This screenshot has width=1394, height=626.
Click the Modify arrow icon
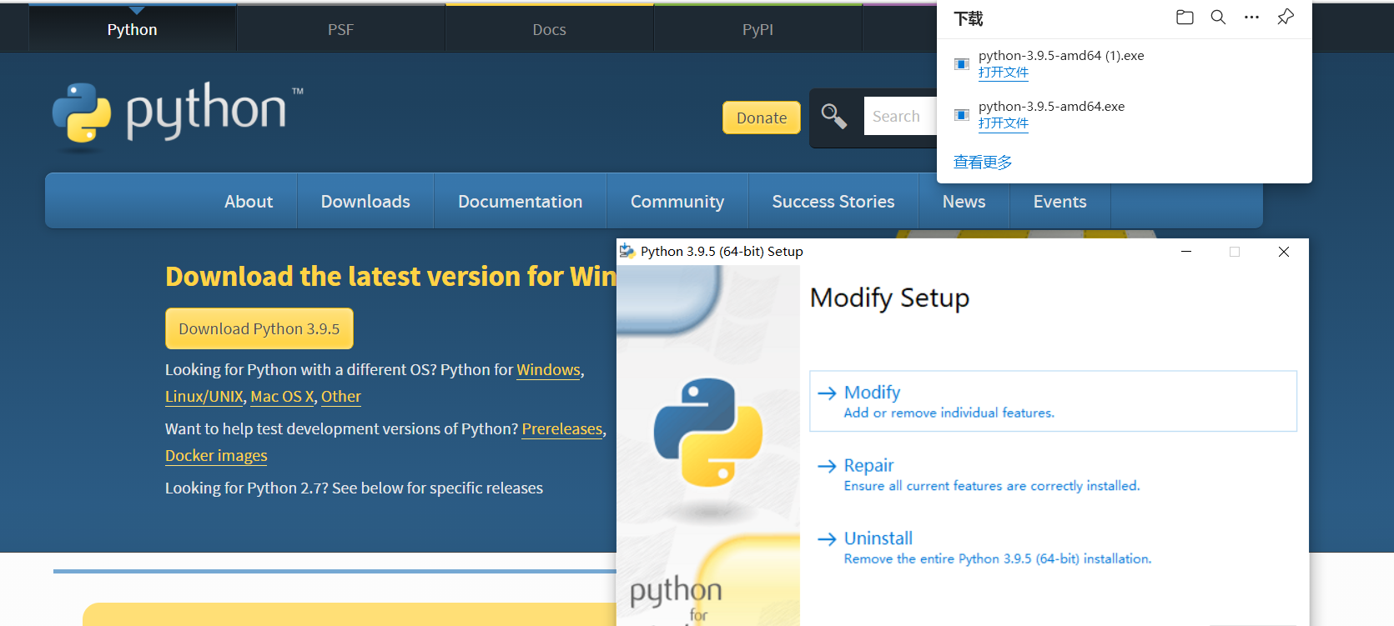827,393
